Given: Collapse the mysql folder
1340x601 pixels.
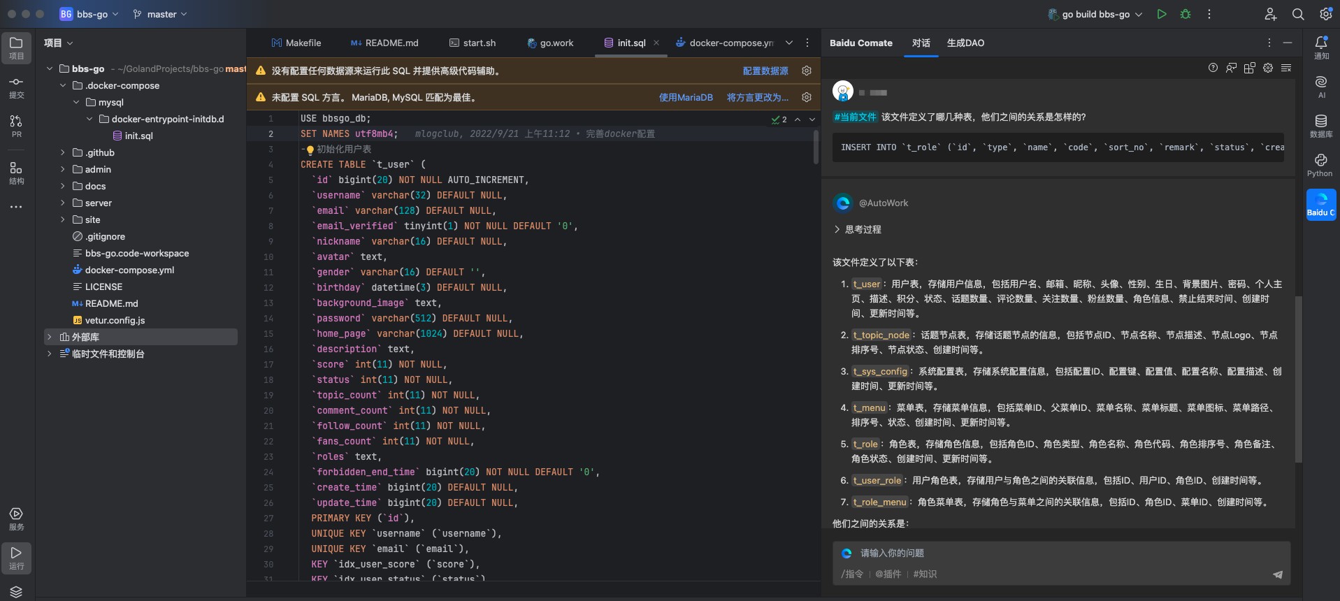Looking at the screenshot, I should click(76, 102).
